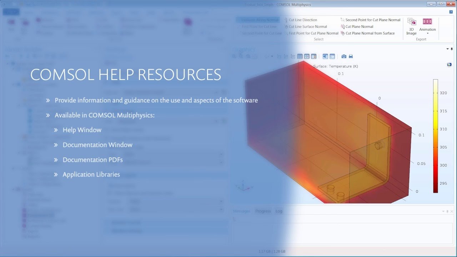Click the blue icon at the upper right of the Graphics canvas
This screenshot has width=457, height=257.
(450, 65)
